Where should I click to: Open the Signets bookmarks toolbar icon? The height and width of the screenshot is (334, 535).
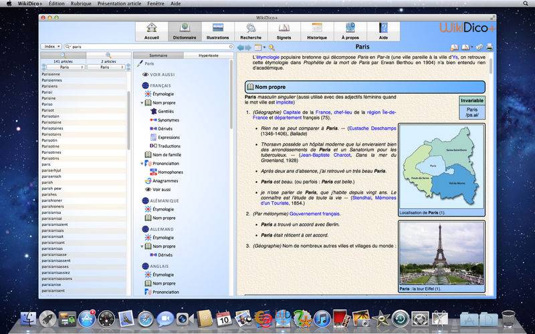pos(284,31)
